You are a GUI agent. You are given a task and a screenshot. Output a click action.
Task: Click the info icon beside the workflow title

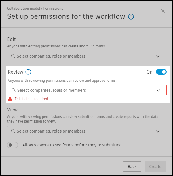tap(131, 17)
